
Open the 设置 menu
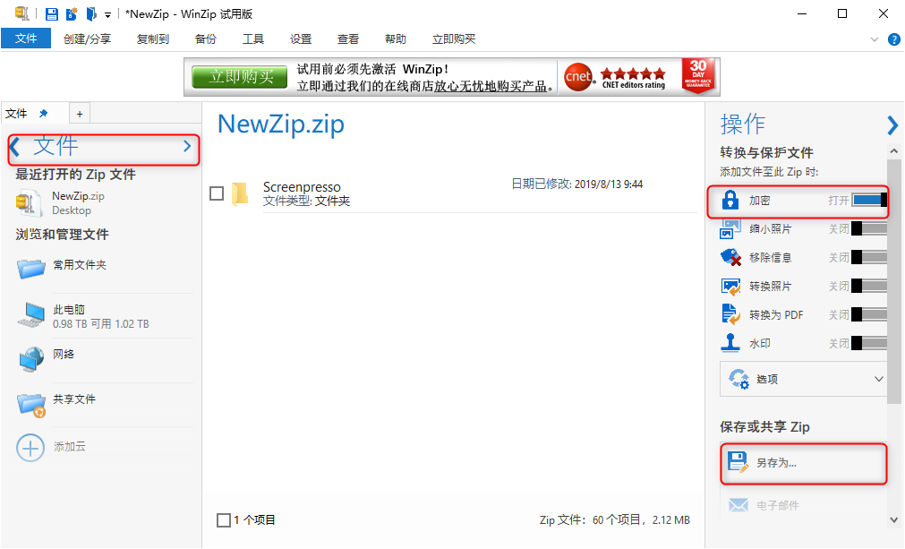[x=301, y=39]
